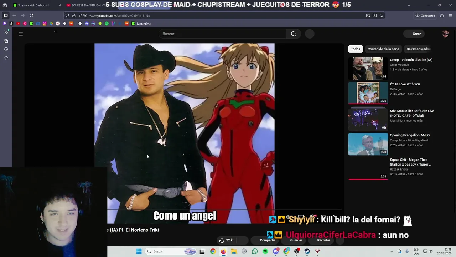Go back with the browser back arrow
456x257 pixels.
[14, 16]
